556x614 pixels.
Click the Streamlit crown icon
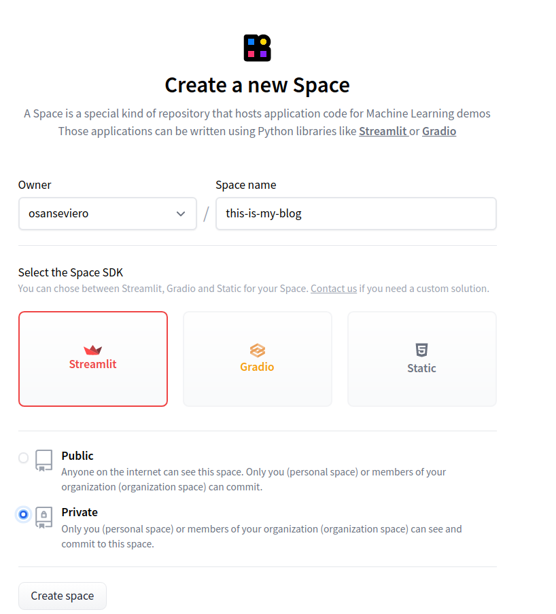(x=93, y=350)
